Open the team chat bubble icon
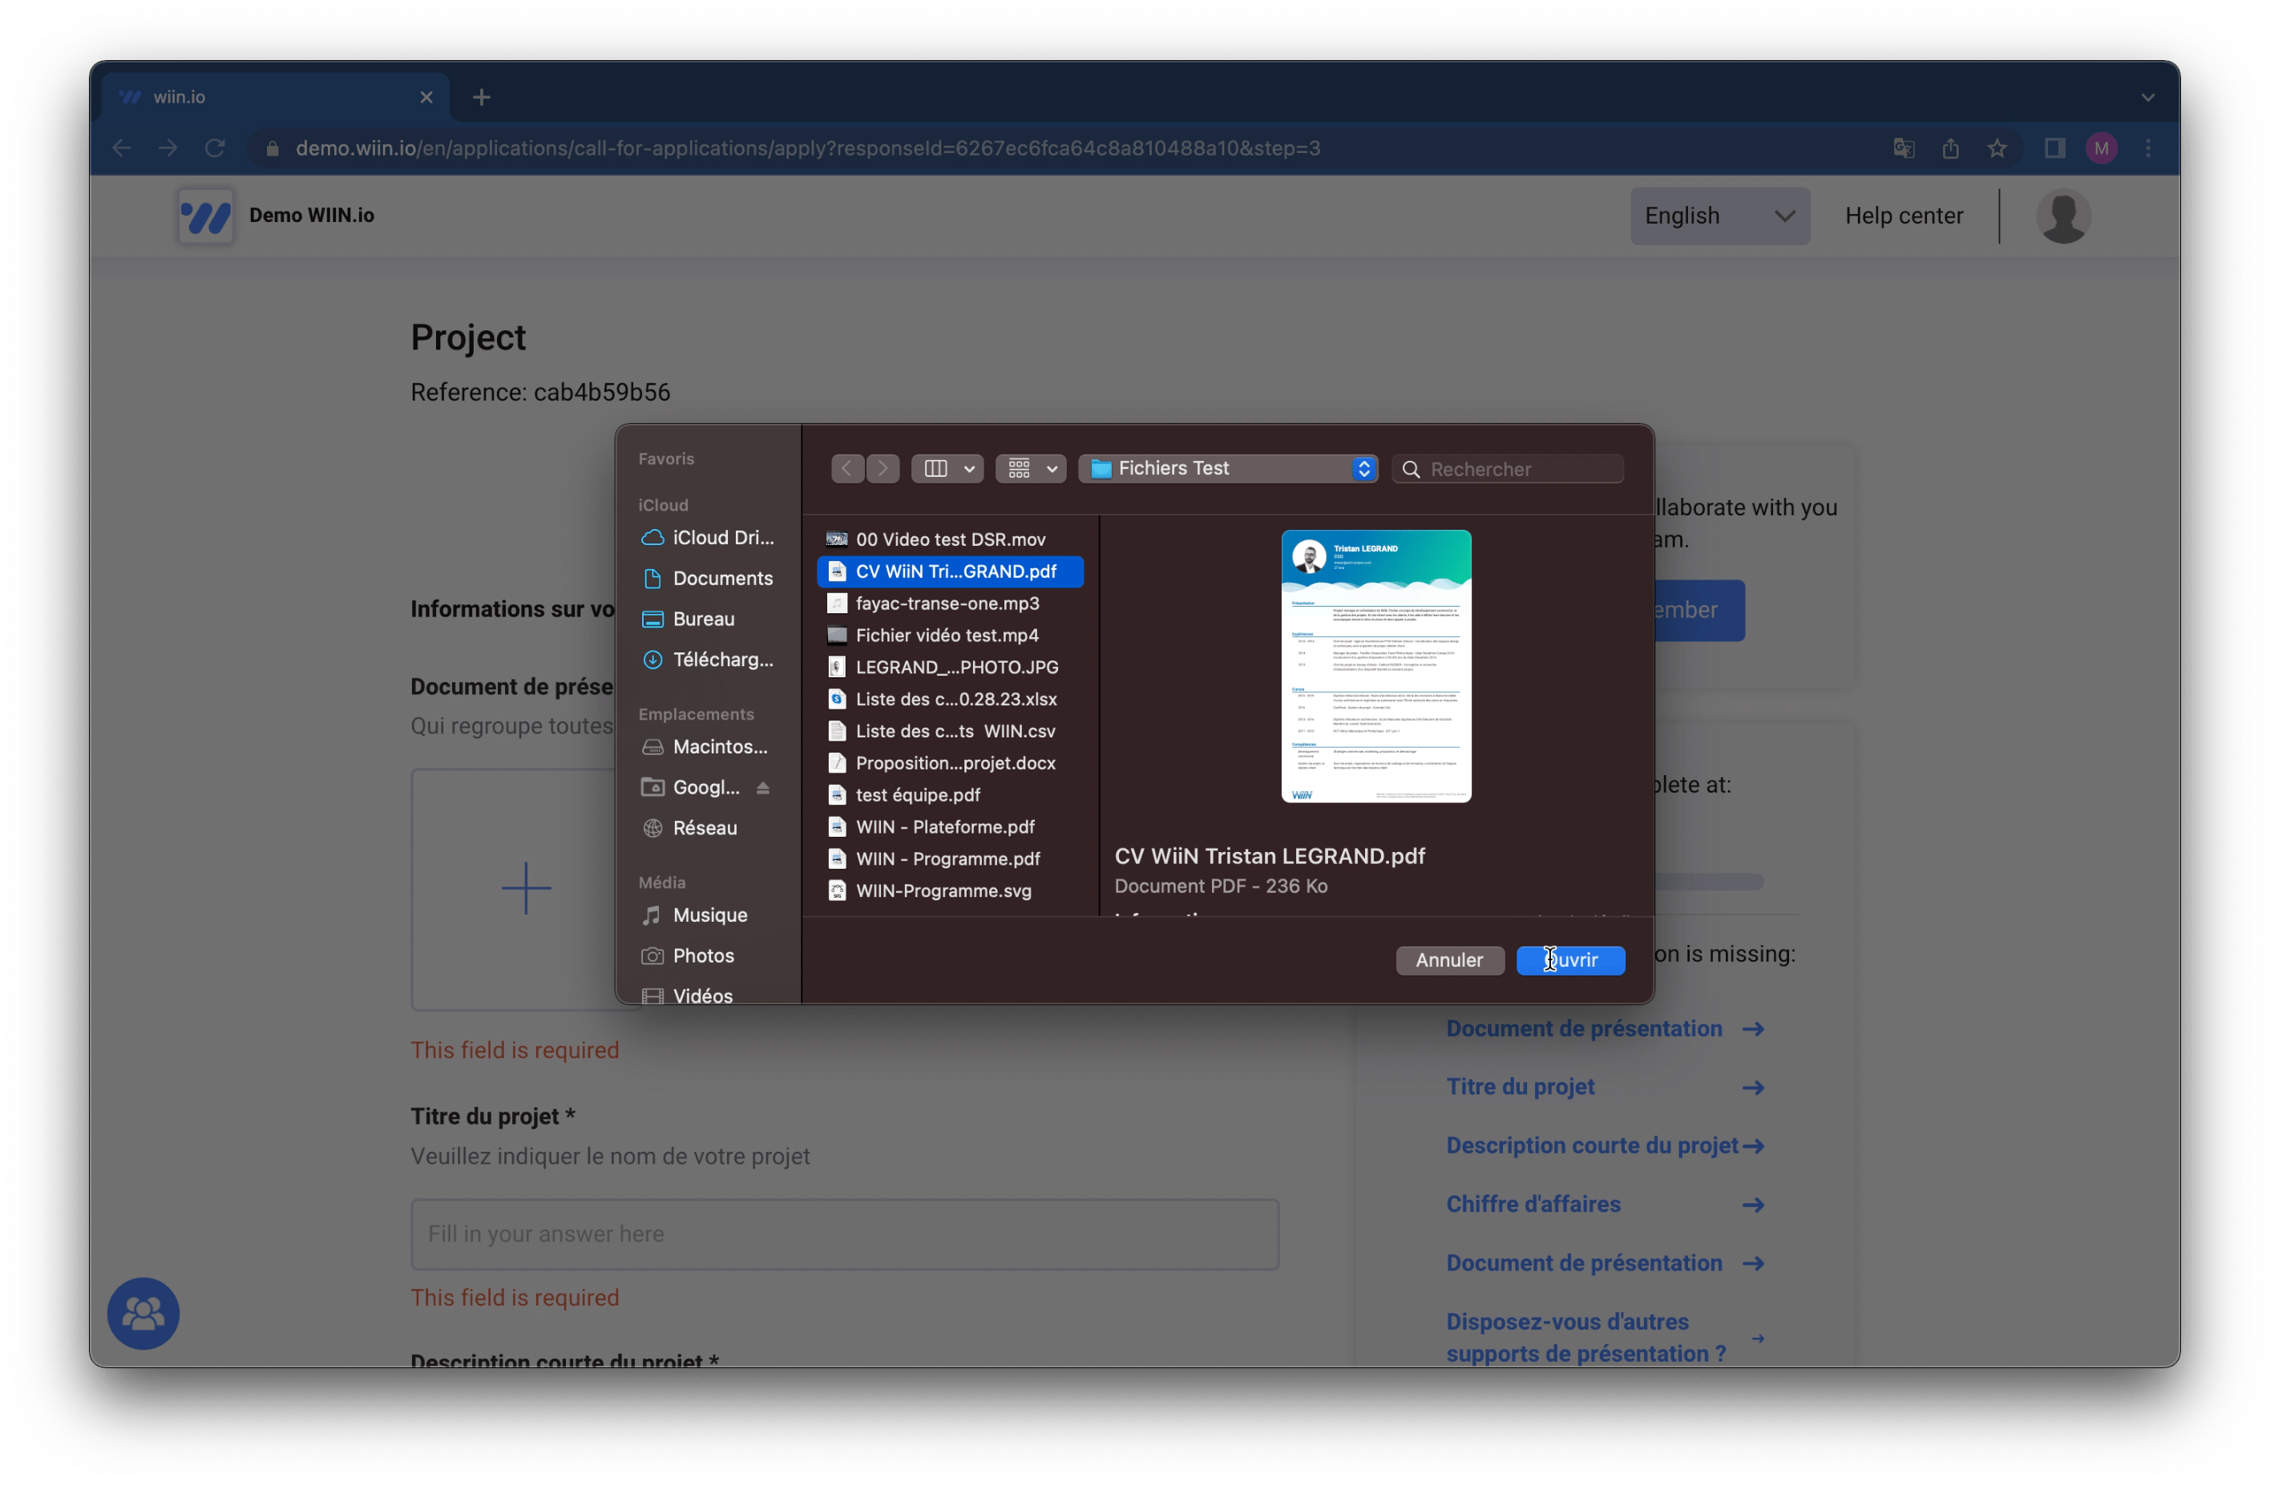The image size is (2270, 1486). (x=143, y=1314)
